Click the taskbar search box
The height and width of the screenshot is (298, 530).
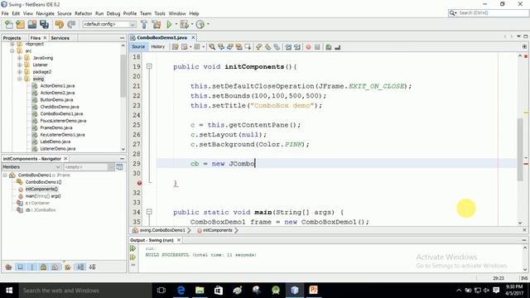[85, 291]
